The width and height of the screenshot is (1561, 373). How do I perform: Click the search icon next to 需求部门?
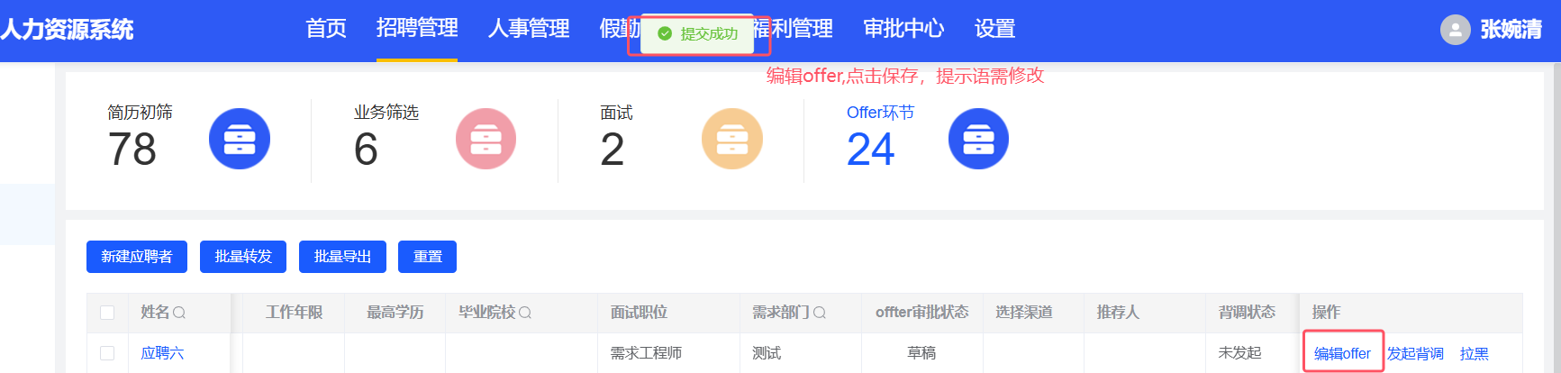(820, 313)
